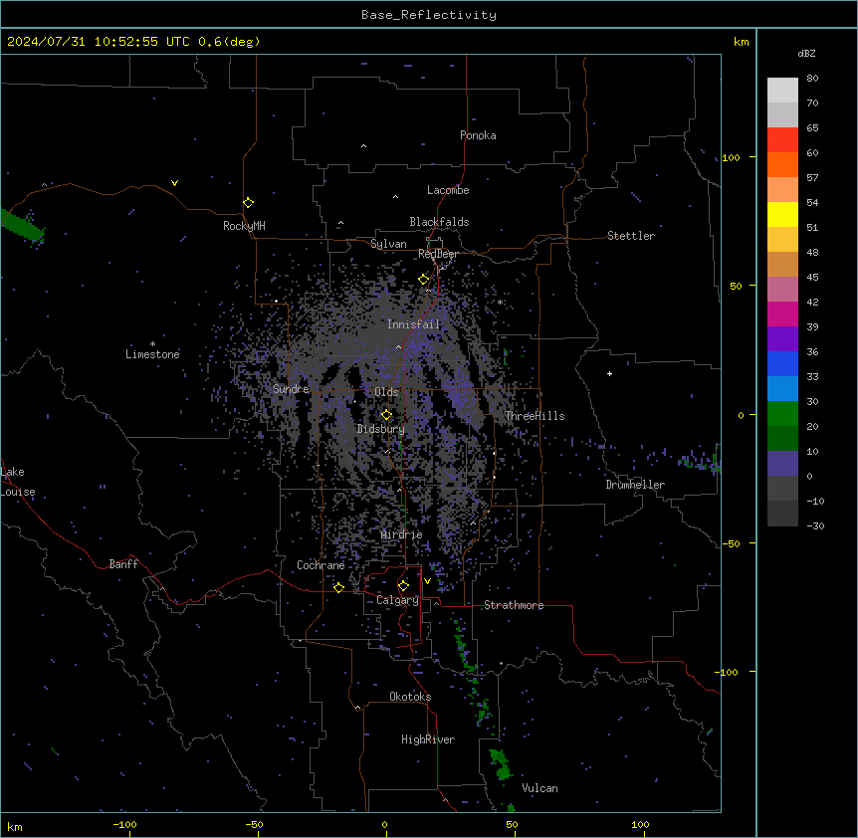Click the Lacombe city label
The image size is (858, 838).
pos(448,190)
